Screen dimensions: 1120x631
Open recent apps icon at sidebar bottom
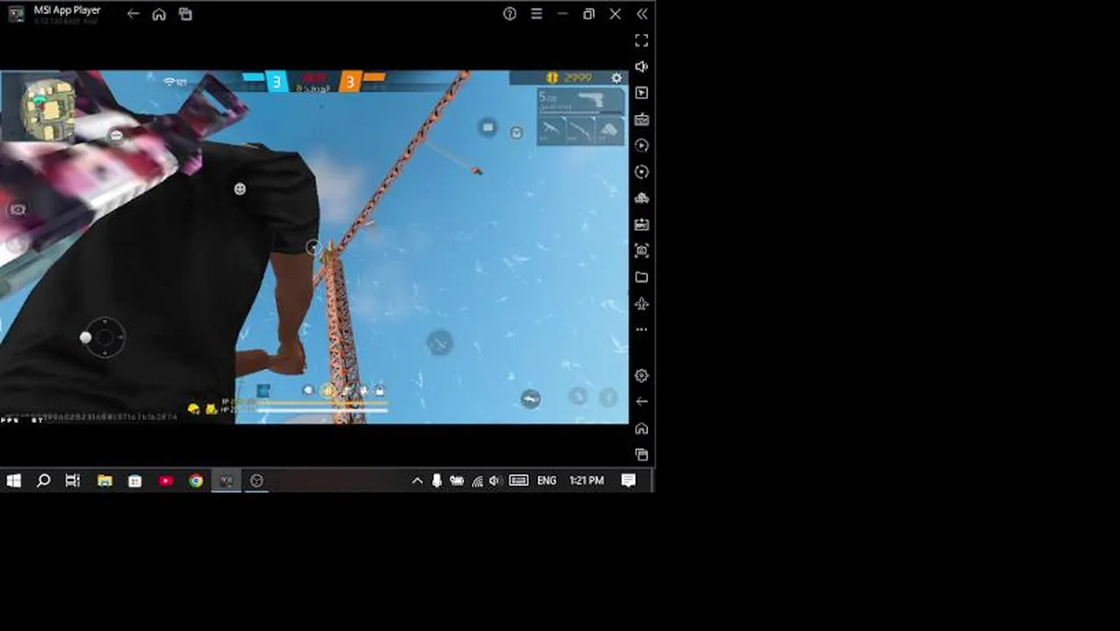pos(641,455)
